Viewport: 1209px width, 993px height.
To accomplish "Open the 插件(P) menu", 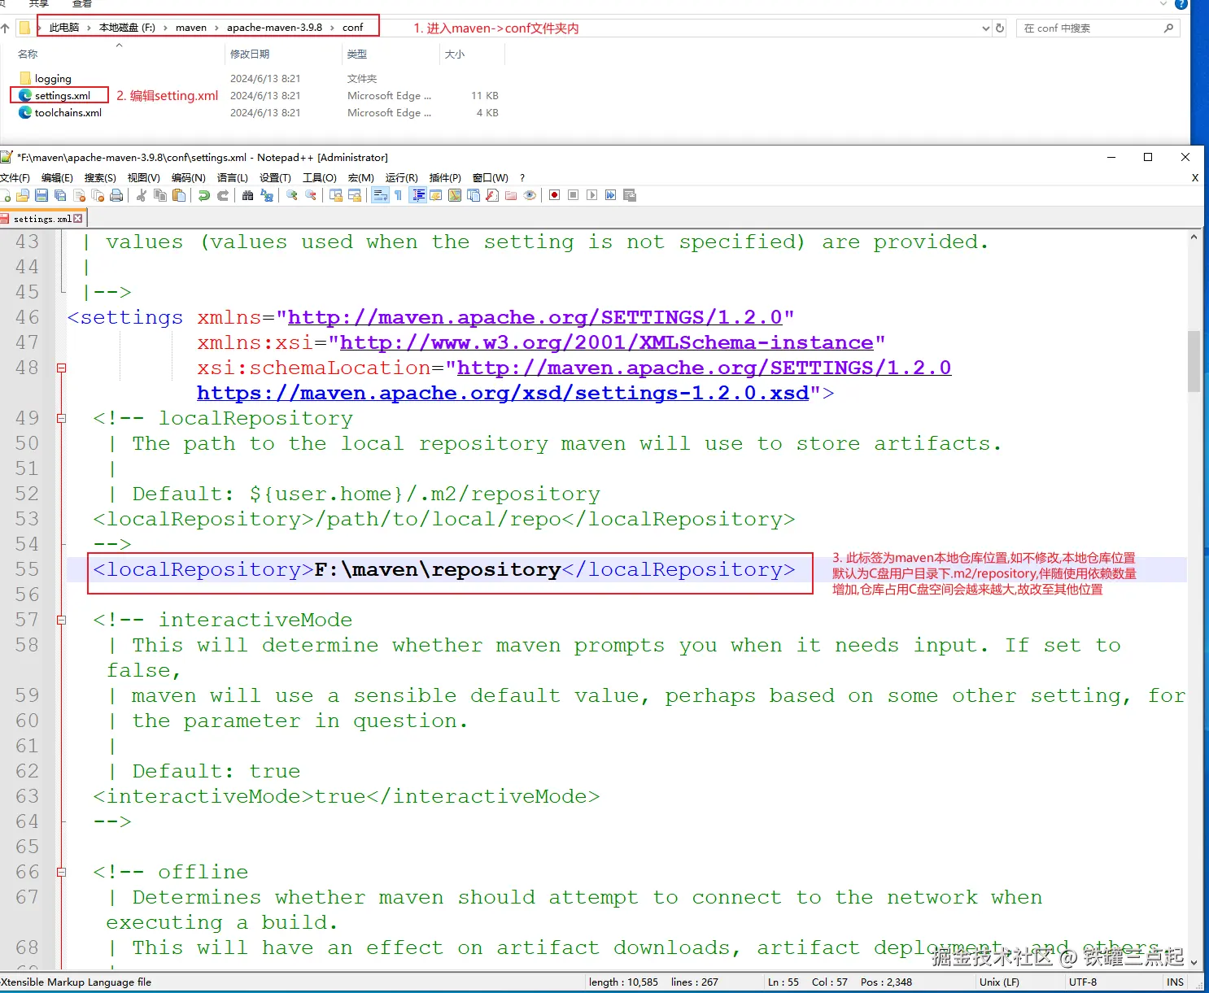I will point(445,177).
